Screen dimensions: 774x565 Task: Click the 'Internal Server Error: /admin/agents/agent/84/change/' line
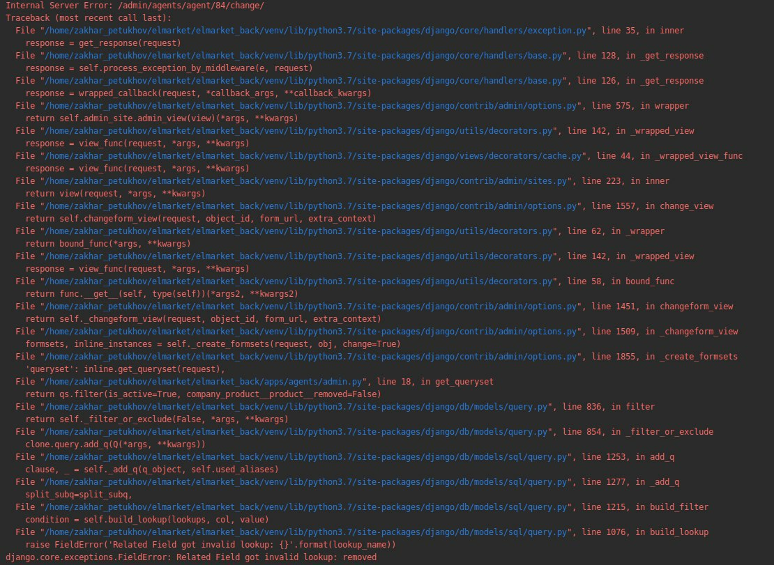pos(135,6)
